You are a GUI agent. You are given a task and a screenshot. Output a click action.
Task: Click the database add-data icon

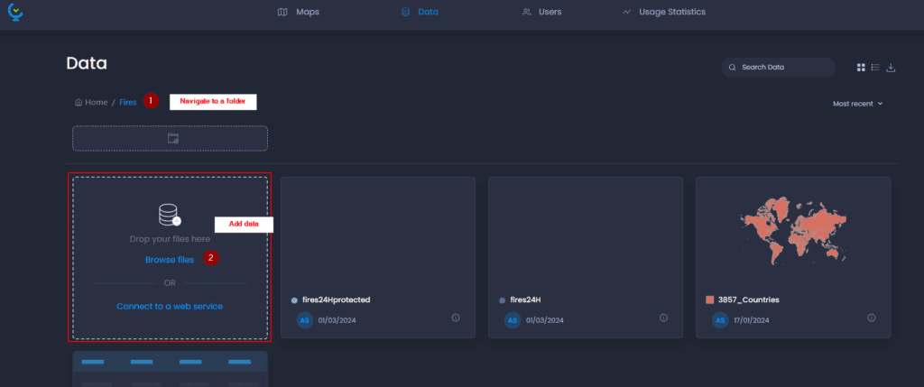(170, 215)
